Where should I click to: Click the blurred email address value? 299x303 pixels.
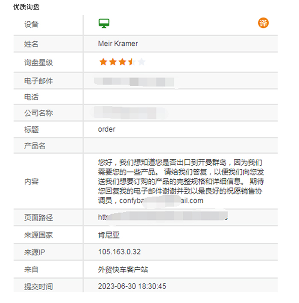[135, 81]
